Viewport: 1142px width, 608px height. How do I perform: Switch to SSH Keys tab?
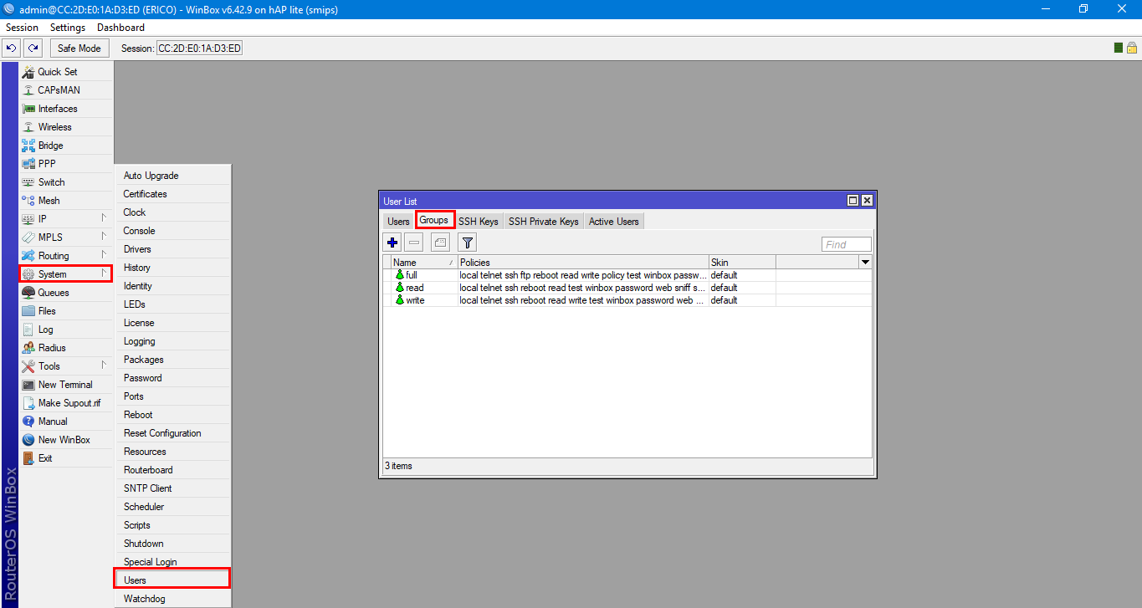479,222
